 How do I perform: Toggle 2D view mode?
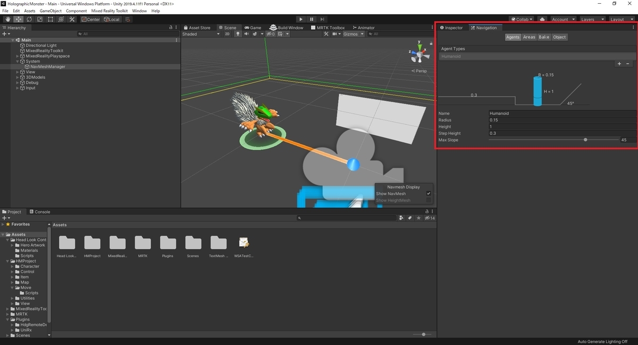click(x=228, y=34)
